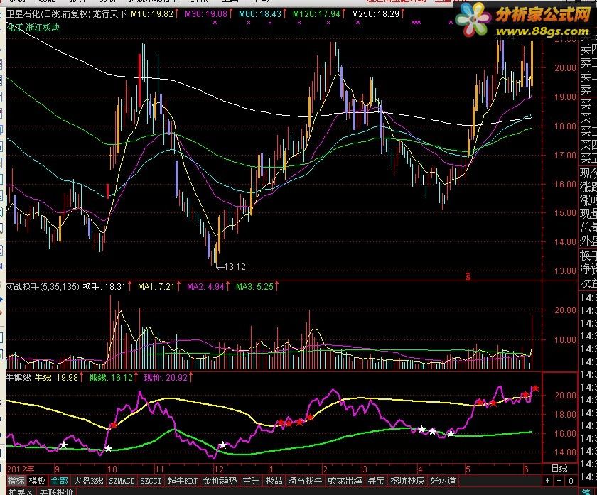Click the plus zoom-in button
The height and width of the screenshot is (495, 597).
[547, 481]
